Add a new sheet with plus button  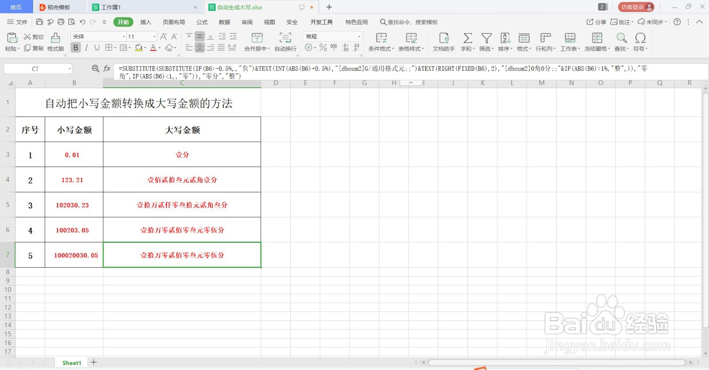point(93,362)
